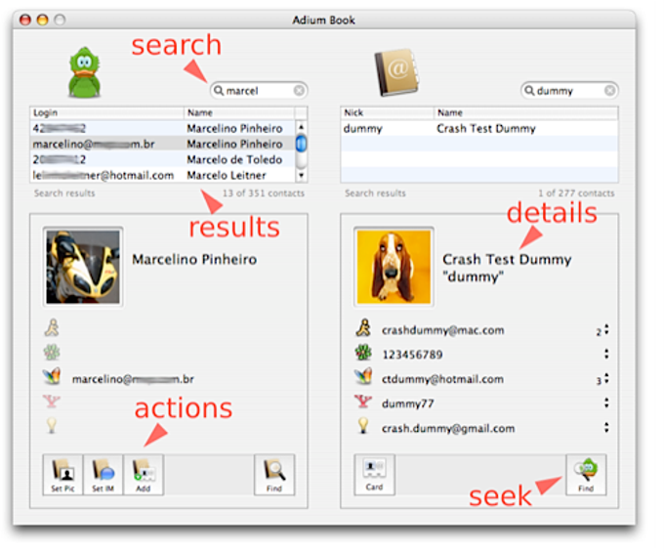The width and height of the screenshot is (664, 553).
Task: Clear the marcel search field
Action: tap(299, 91)
